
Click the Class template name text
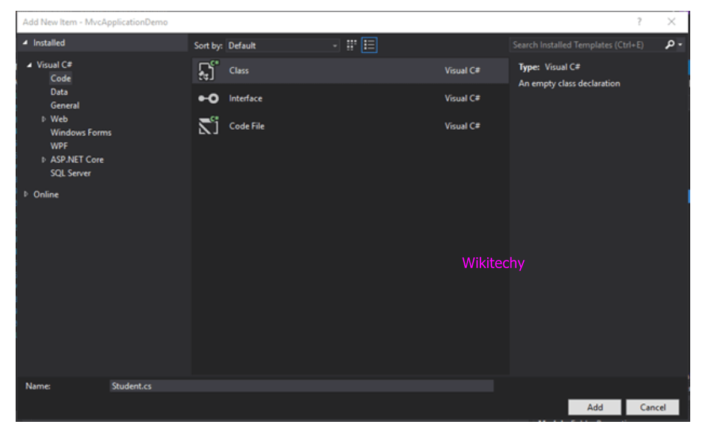click(x=239, y=70)
